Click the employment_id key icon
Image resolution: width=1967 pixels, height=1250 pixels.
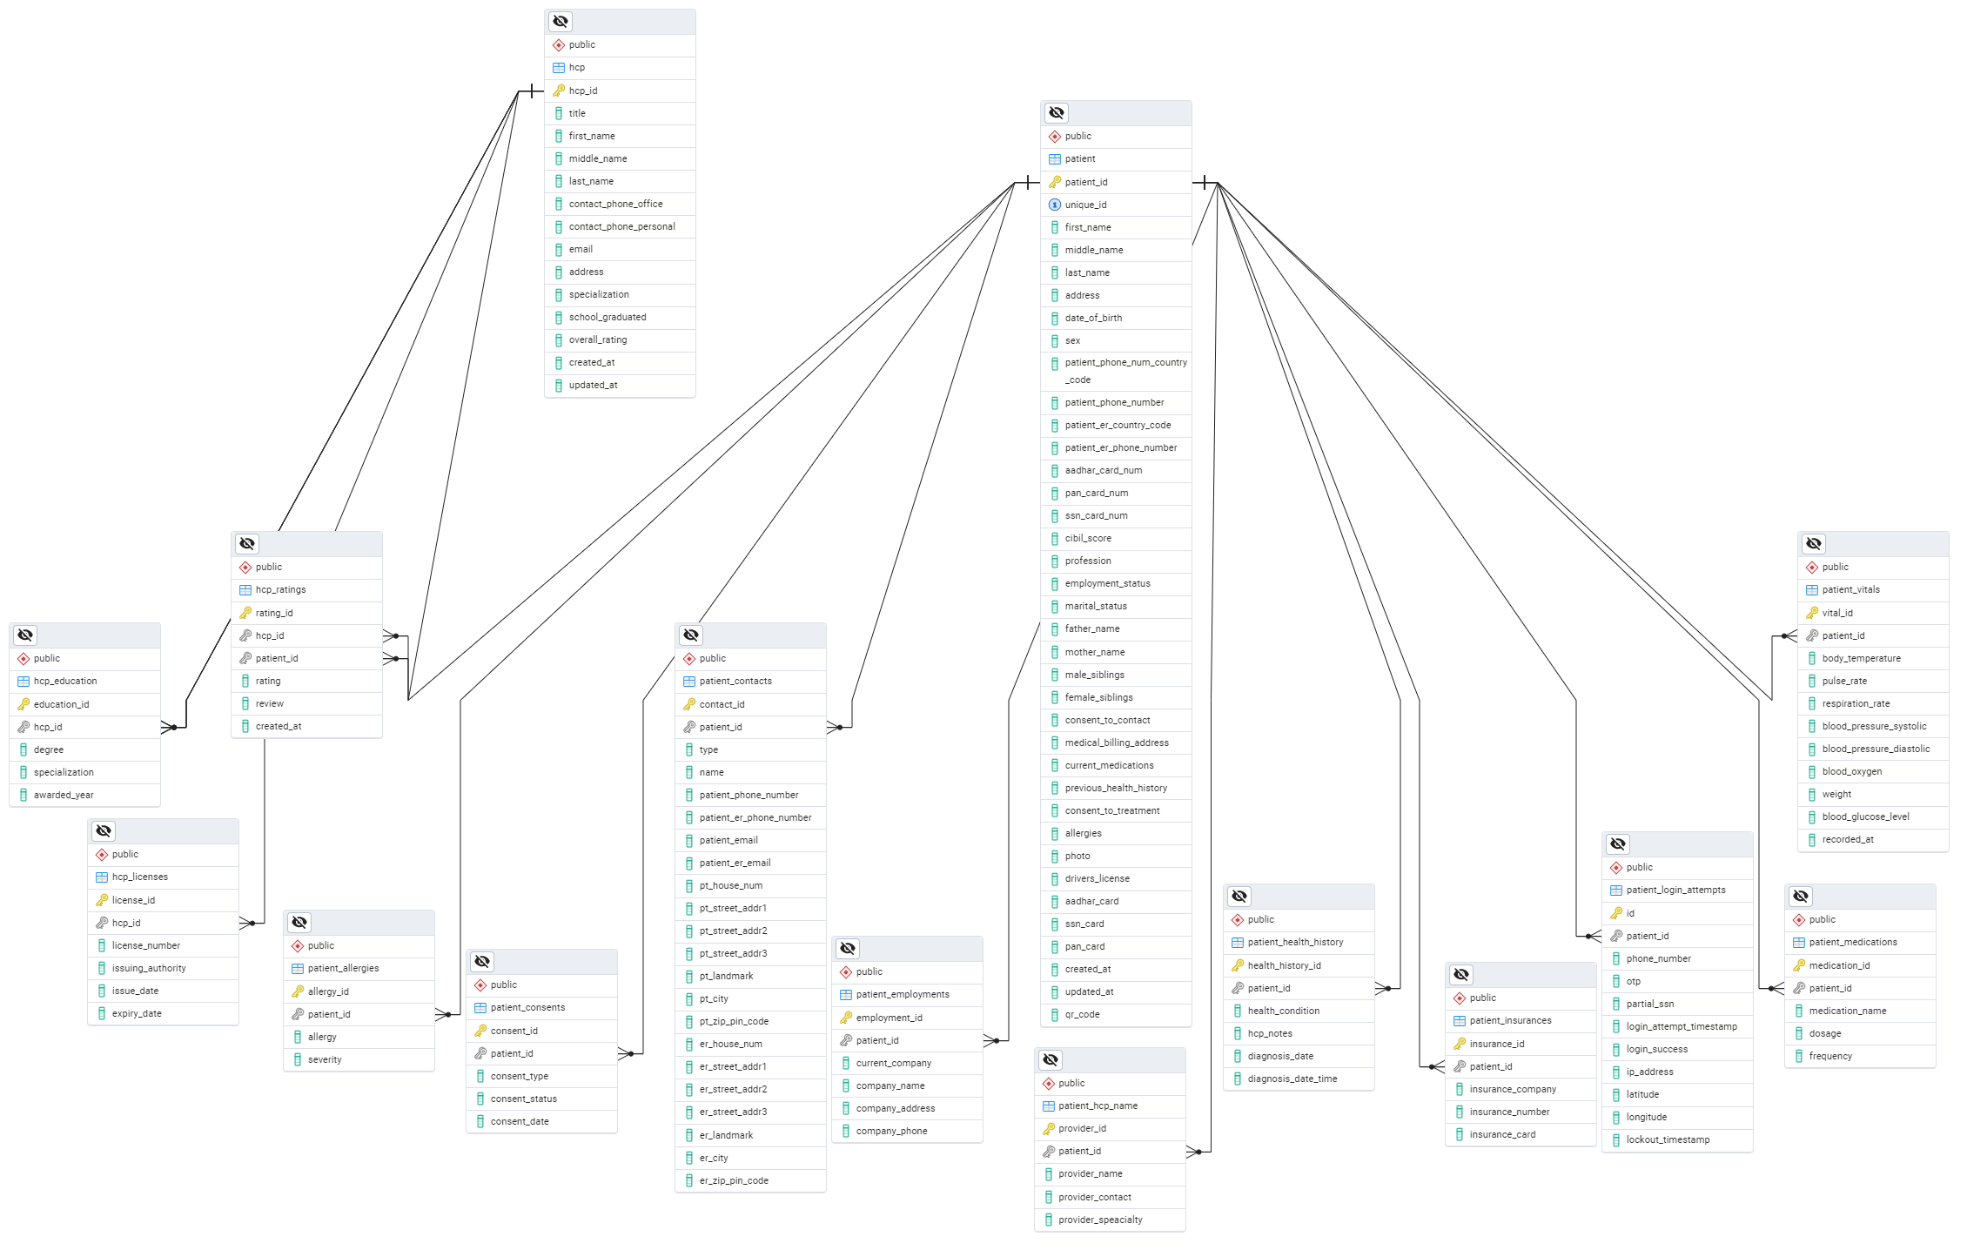(846, 1018)
